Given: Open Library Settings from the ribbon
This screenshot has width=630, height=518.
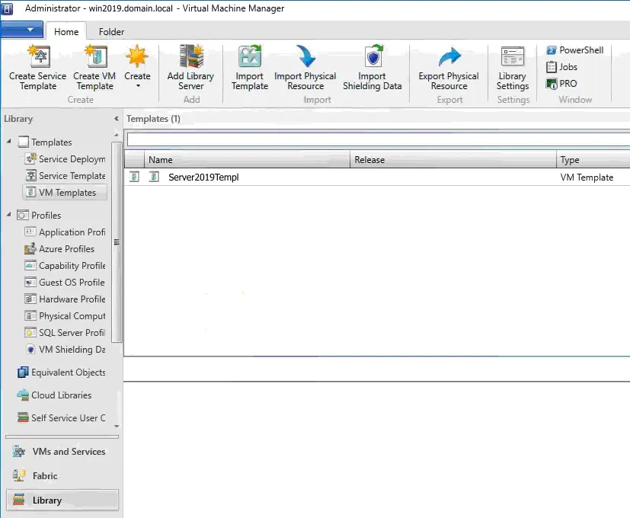Looking at the screenshot, I should click(x=512, y=69).
